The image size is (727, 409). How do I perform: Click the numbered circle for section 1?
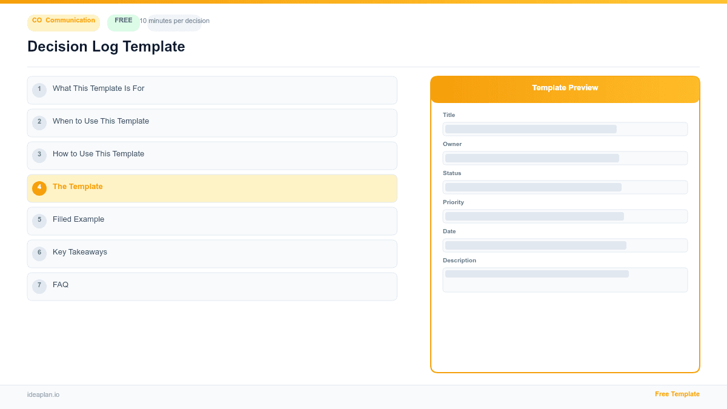(39, 90)
